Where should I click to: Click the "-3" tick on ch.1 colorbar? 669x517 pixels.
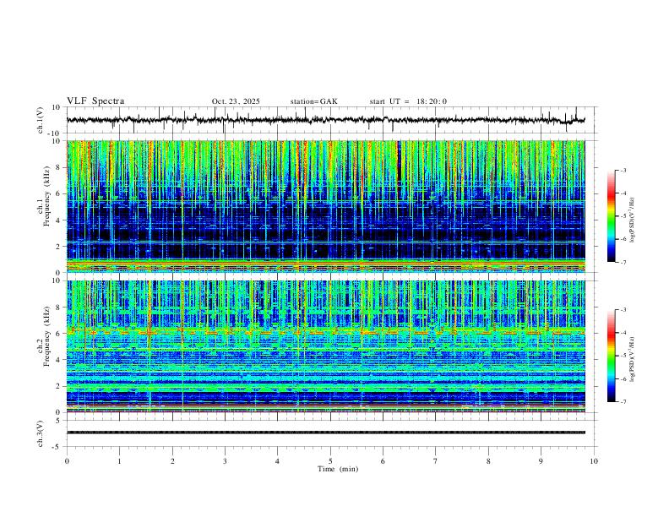623,170
